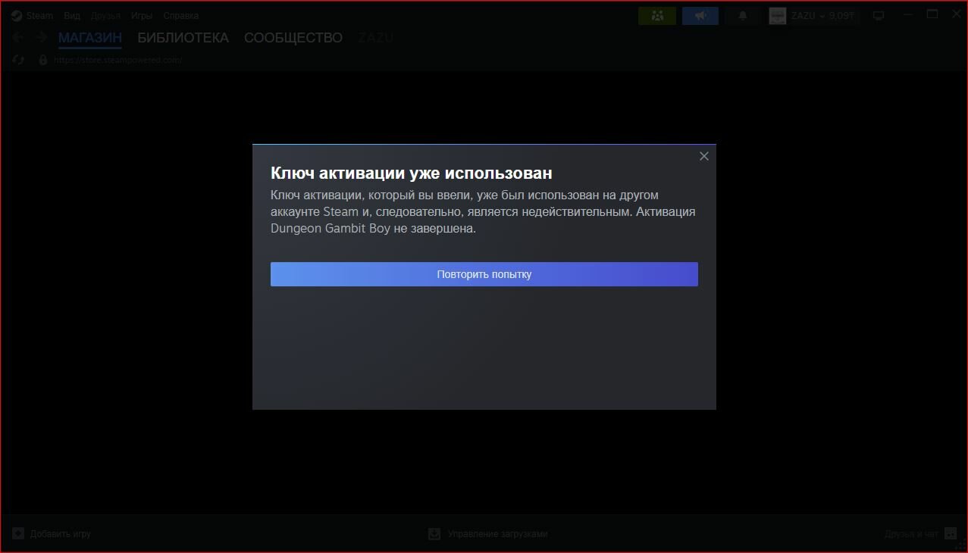968x553 pixels.
Task: Switch to the СООБЩЕСТВО tab
Action: 293,37
